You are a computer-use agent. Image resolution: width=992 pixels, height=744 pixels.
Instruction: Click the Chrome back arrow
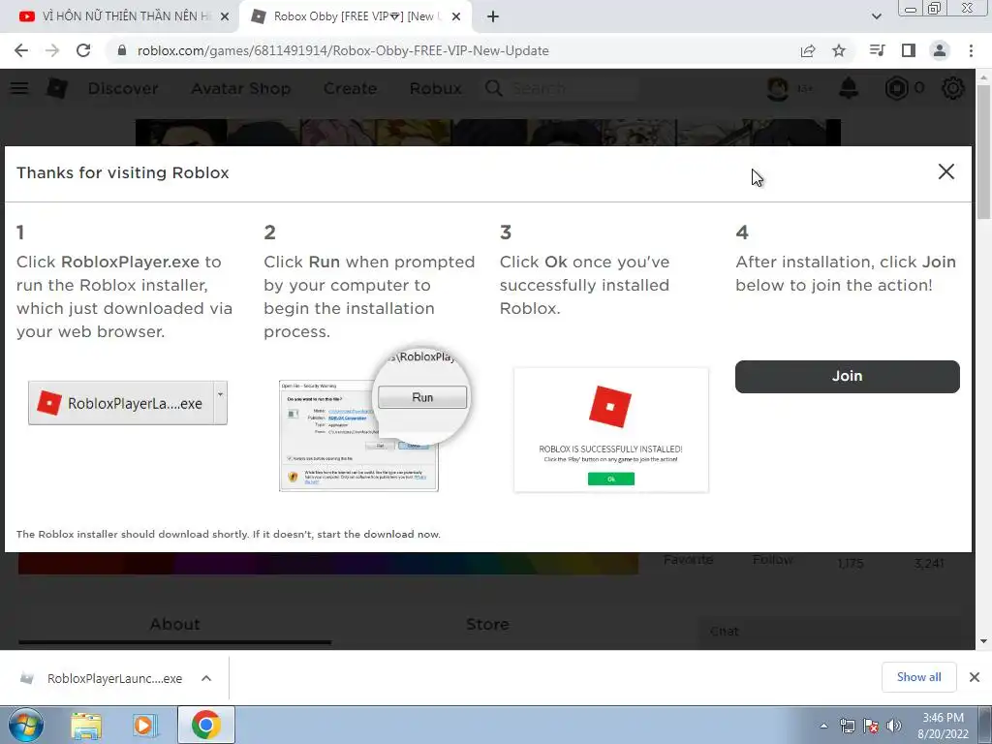(x=21, y=50)
